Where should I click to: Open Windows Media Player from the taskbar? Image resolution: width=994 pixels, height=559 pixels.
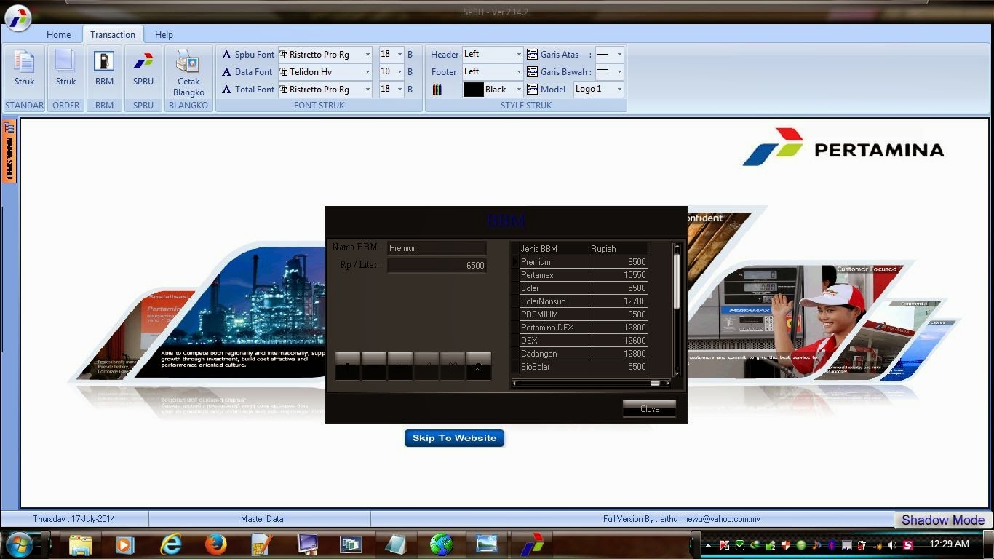[x=124, y=544]
